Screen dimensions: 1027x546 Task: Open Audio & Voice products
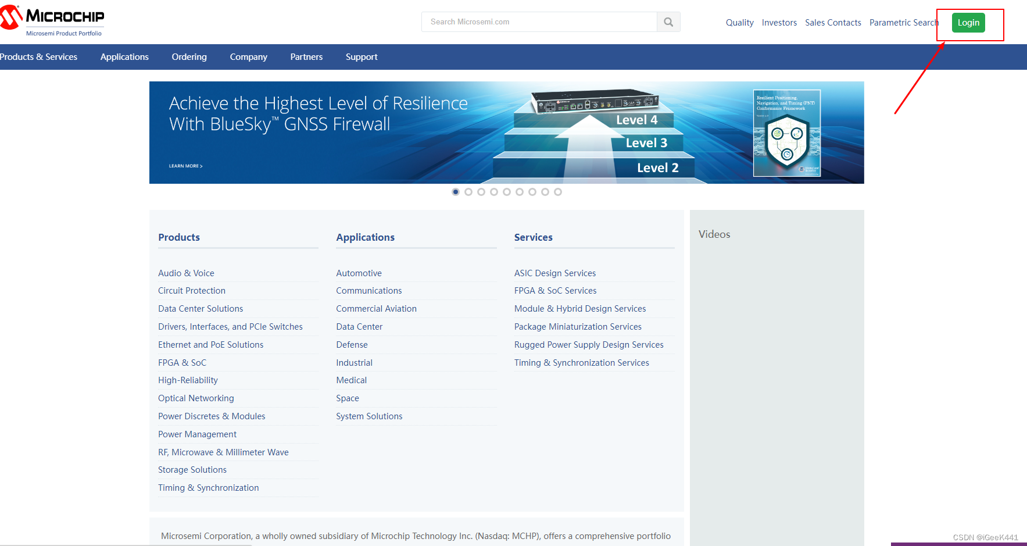[x=186, y=273]
